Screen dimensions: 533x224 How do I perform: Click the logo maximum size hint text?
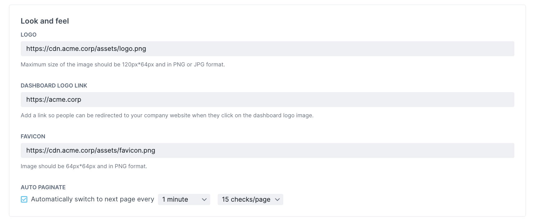click(123, 65)
